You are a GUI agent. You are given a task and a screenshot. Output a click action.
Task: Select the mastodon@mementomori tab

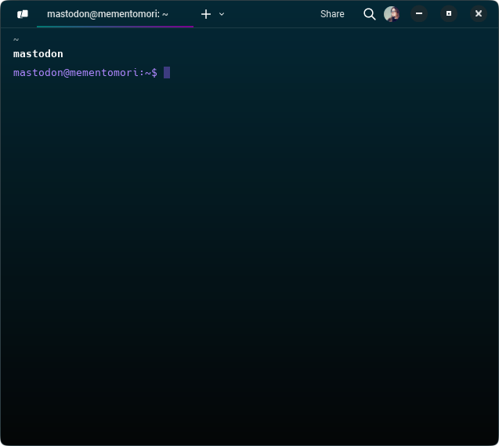coord(115,14)
